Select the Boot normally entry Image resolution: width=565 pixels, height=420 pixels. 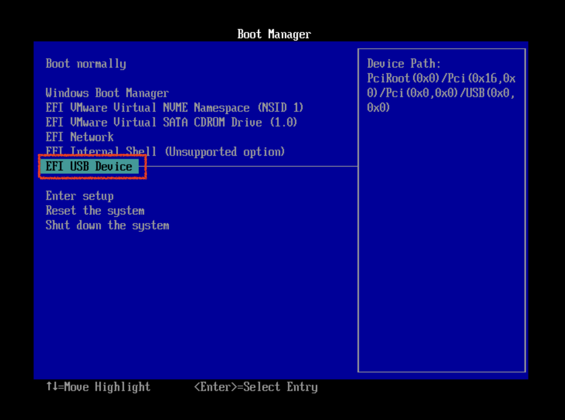86,64
